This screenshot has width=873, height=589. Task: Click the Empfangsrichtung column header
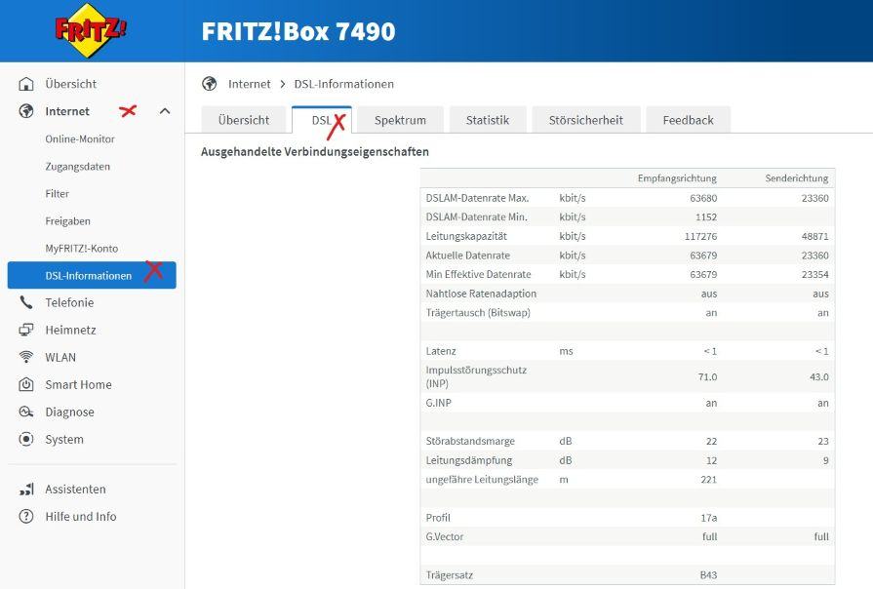(x=677, y=178)
